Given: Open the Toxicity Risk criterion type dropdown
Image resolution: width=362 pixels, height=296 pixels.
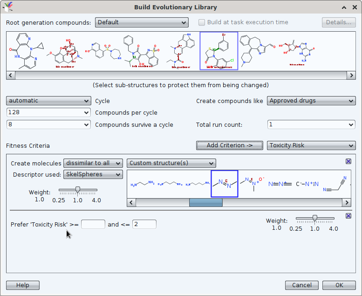Looking at the screenshot, I should click(x=311, y=145).
